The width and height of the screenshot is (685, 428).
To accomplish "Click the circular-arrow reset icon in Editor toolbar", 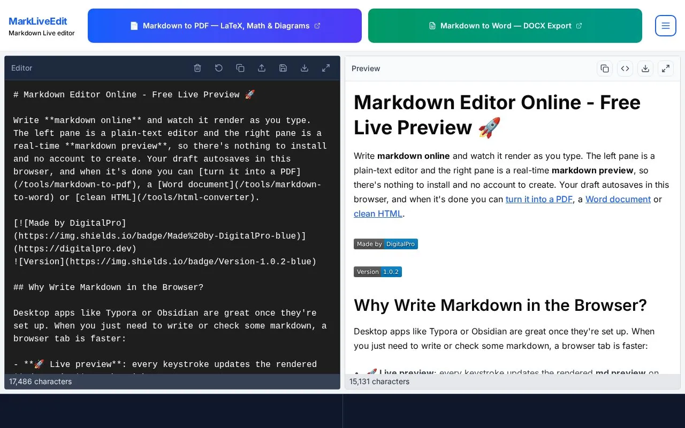I will click(x=219, y=68).
